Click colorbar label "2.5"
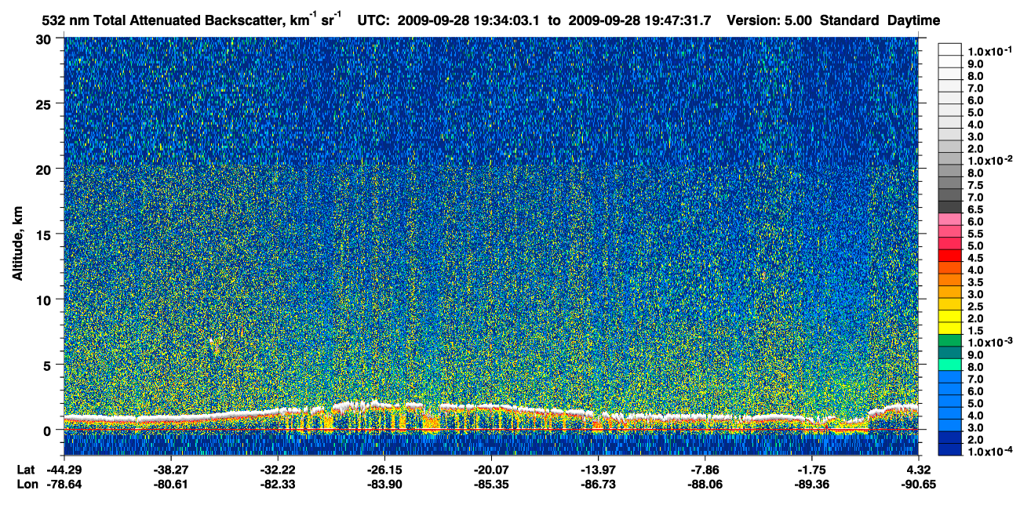Screen dimensions: 1020x523 pyautogui.click(x=977, y=307)
